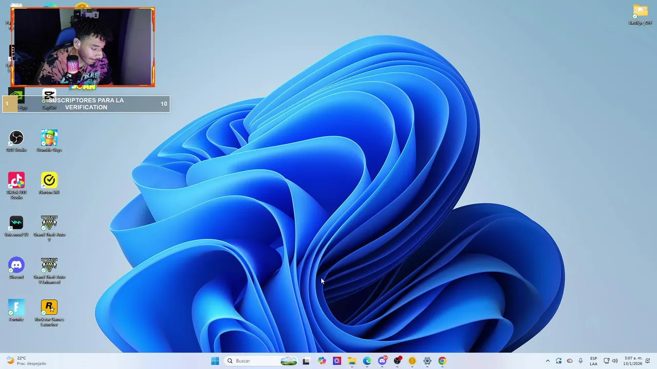657x369 pixels.
Task: Open the OneDrive cloud tray icon
Action: [570, 361]
